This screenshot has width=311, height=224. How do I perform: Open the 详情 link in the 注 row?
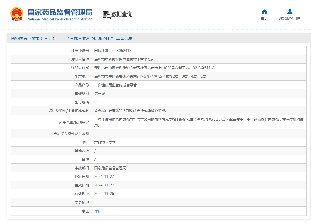coord(98,211)
